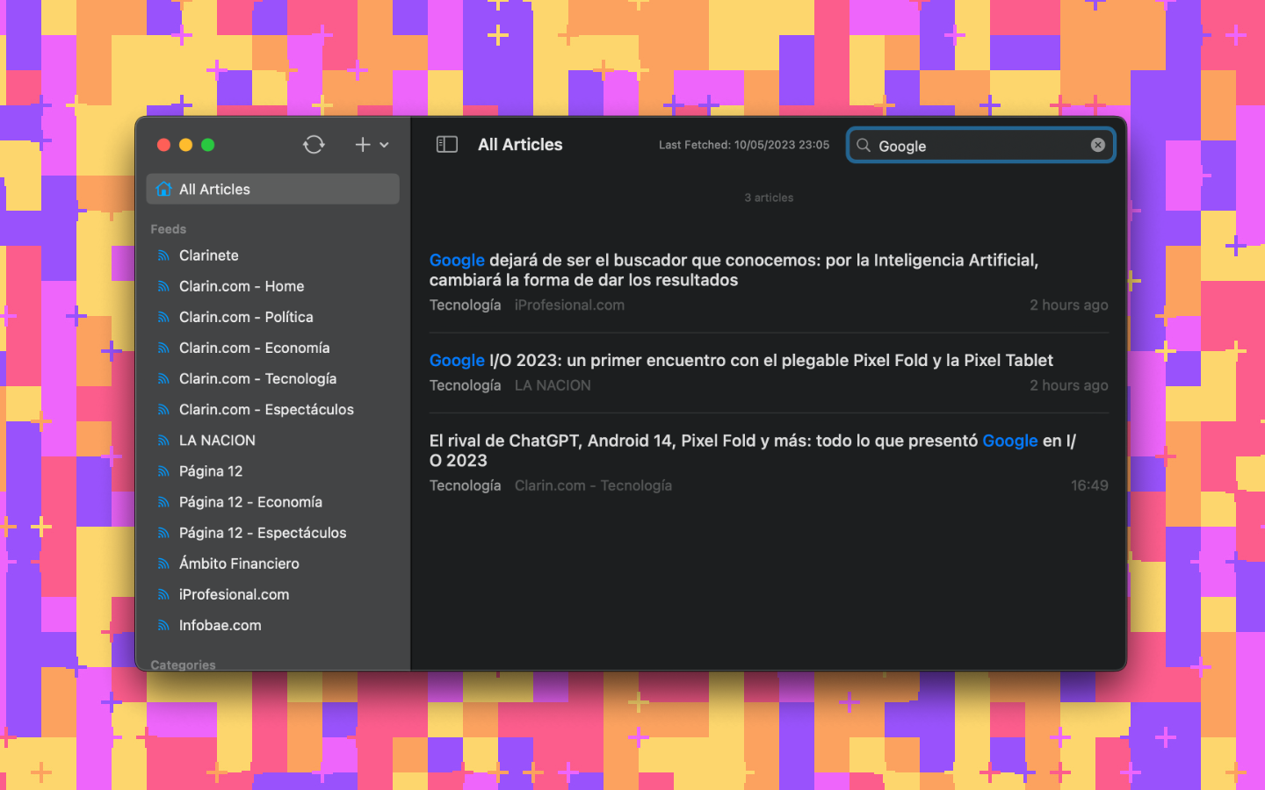Clear the search field with the X icon
Viewport: 1265px width, 790px height.
pos(1098,145)
